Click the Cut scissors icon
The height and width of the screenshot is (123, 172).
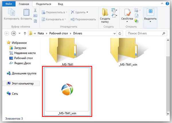point(35,10)
